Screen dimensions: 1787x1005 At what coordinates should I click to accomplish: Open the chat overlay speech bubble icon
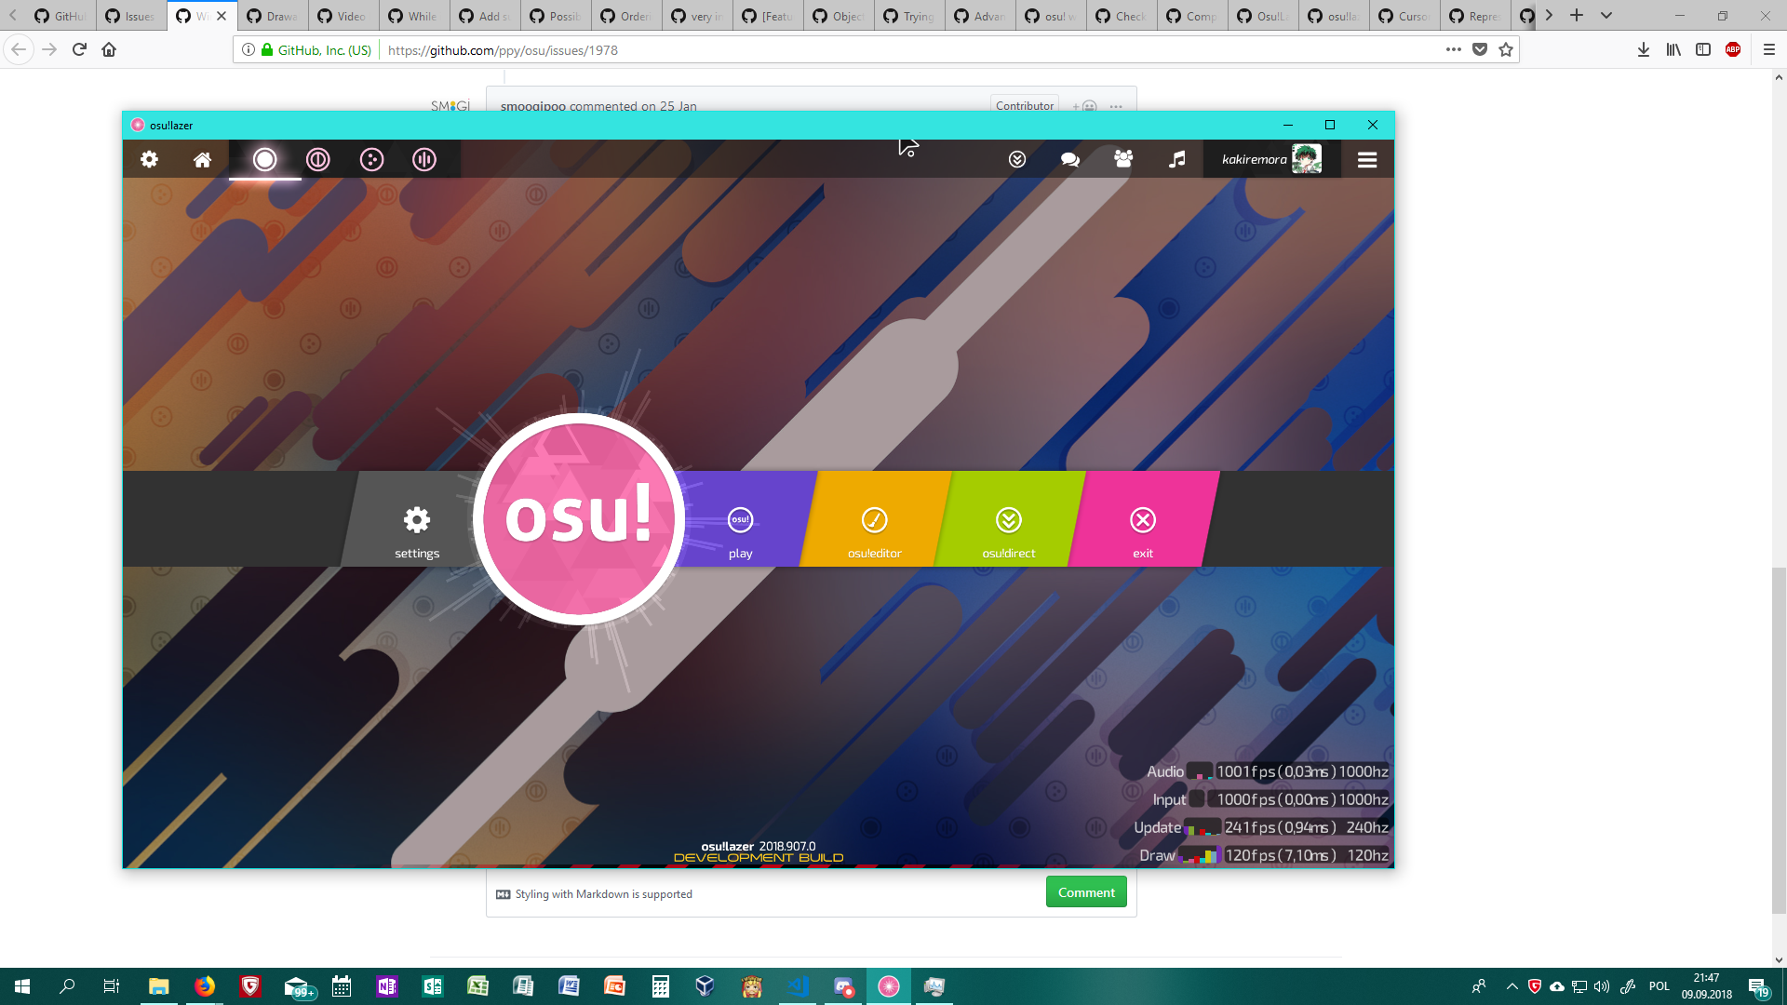pos(1069,159)
